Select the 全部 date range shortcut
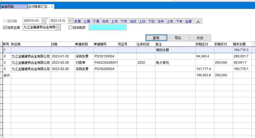Image resolution: width=255 pixels, height=138 pixels. 188,21
